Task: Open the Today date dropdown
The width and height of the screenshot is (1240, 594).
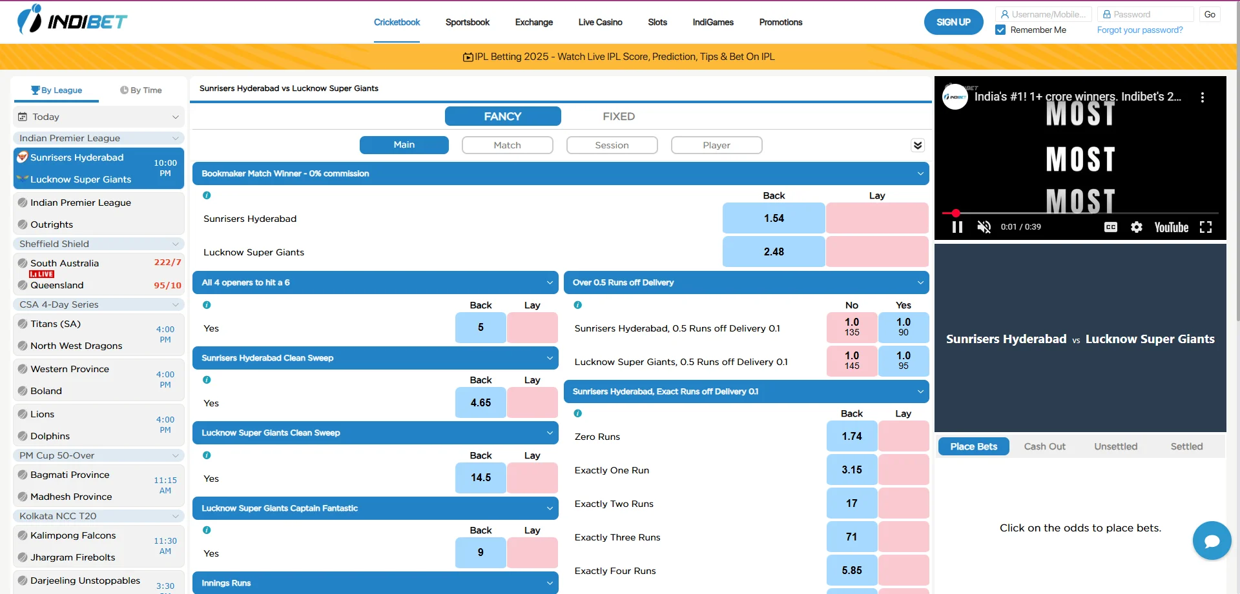Action: (98, 117)
